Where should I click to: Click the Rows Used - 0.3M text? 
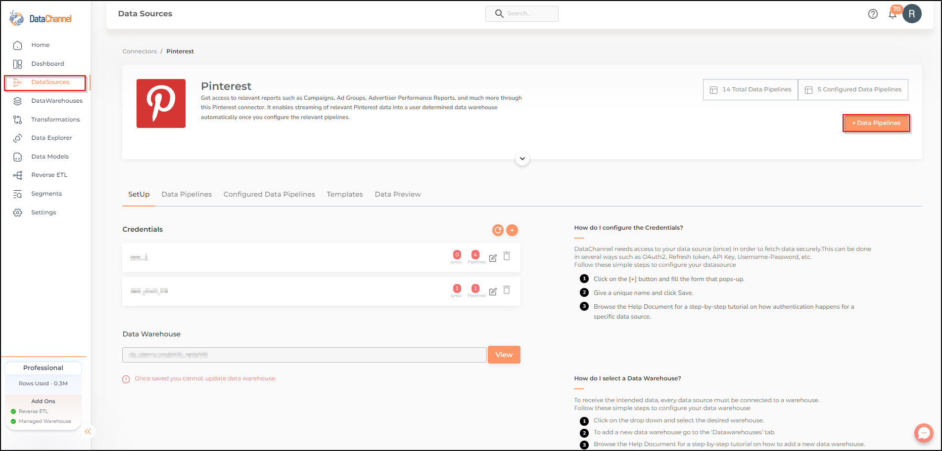pyautogui.click(x=43, y=384)
